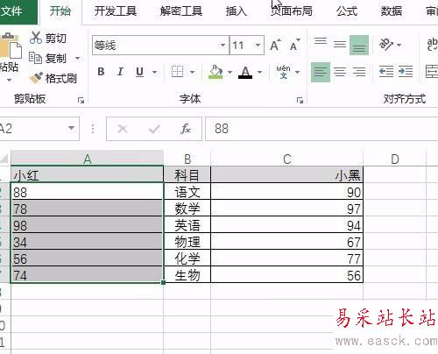Expand underline style dropdown
Screen dimensions: 438x354
coord(155,72)
